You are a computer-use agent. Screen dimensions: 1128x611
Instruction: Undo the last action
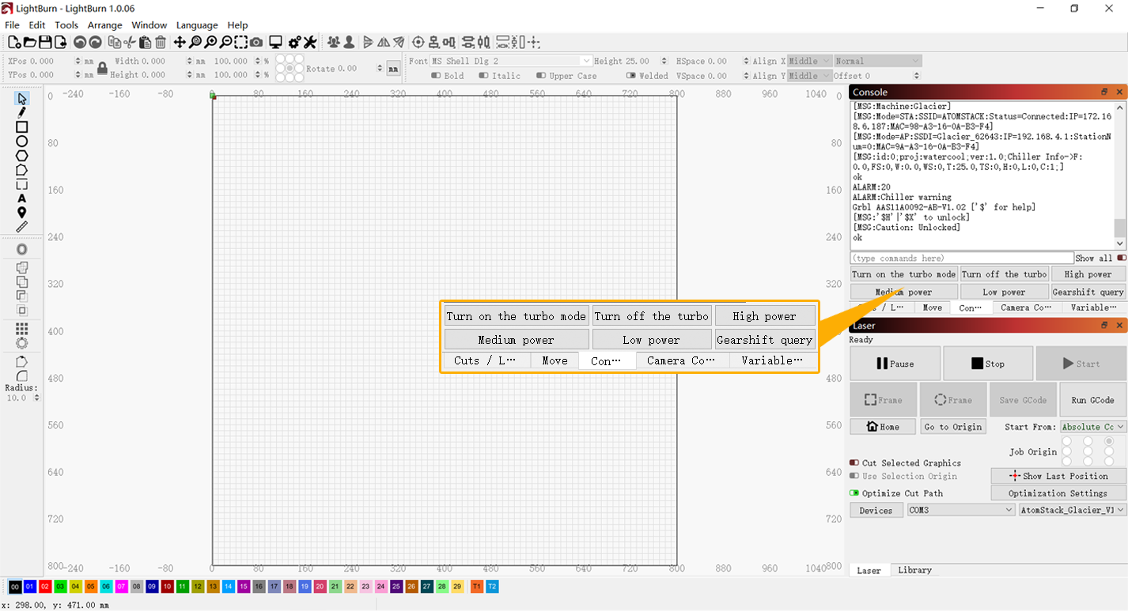click(80, 42)
